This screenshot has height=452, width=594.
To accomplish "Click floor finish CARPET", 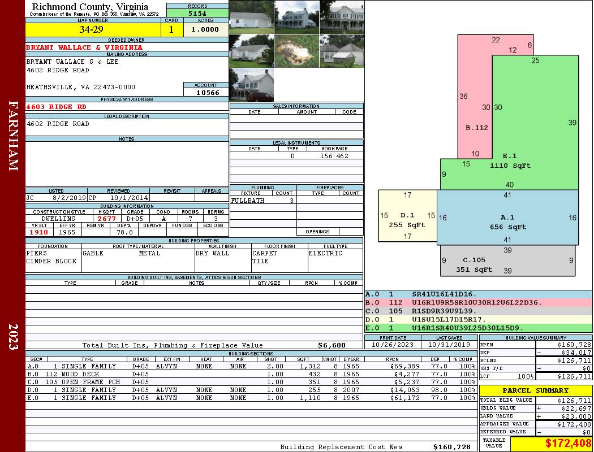I will pos(265,253).
